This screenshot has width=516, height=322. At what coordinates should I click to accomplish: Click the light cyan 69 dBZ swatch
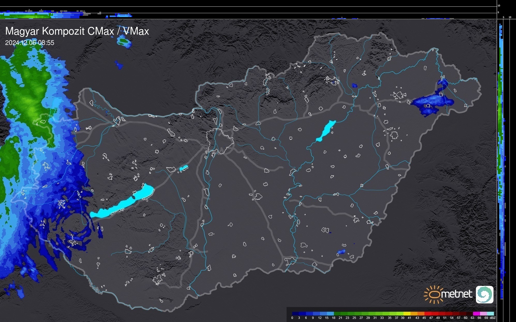(x=490, y=314)
